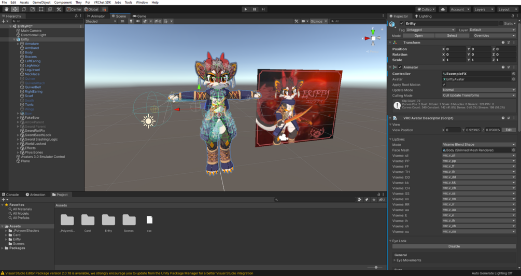Toggle Animator component enabled checkbox
This screenshot has width=521, height=276.
[x=400, y=67]
